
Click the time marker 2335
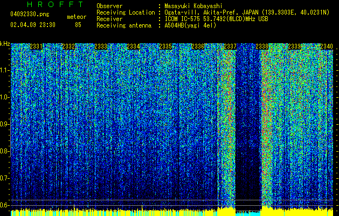(x=165, y=46)
